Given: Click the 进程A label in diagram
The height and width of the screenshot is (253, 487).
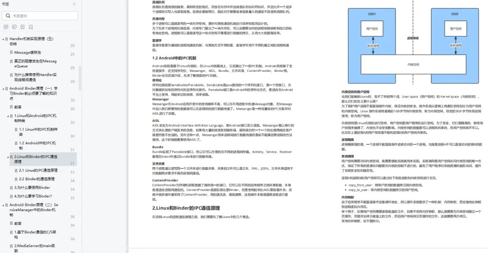Looking at the screenshot, I should pyautogui.click(x=372, y=14).
